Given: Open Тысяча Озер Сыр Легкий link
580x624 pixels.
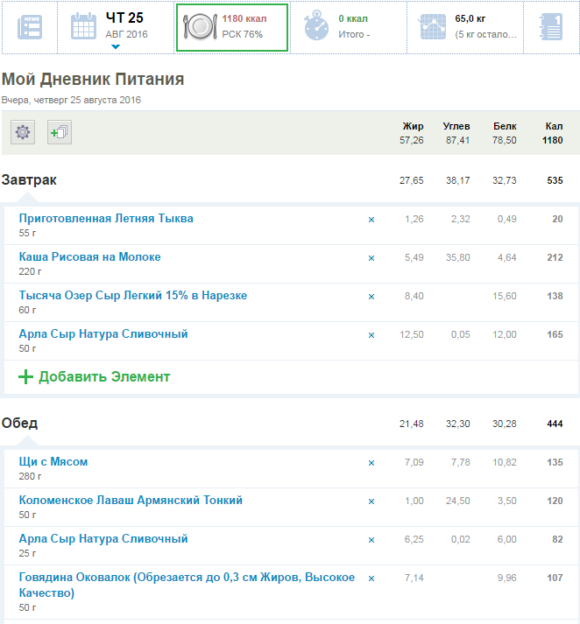Looking at the screenshot, I should pyautogui.click(x=133, y=296).
